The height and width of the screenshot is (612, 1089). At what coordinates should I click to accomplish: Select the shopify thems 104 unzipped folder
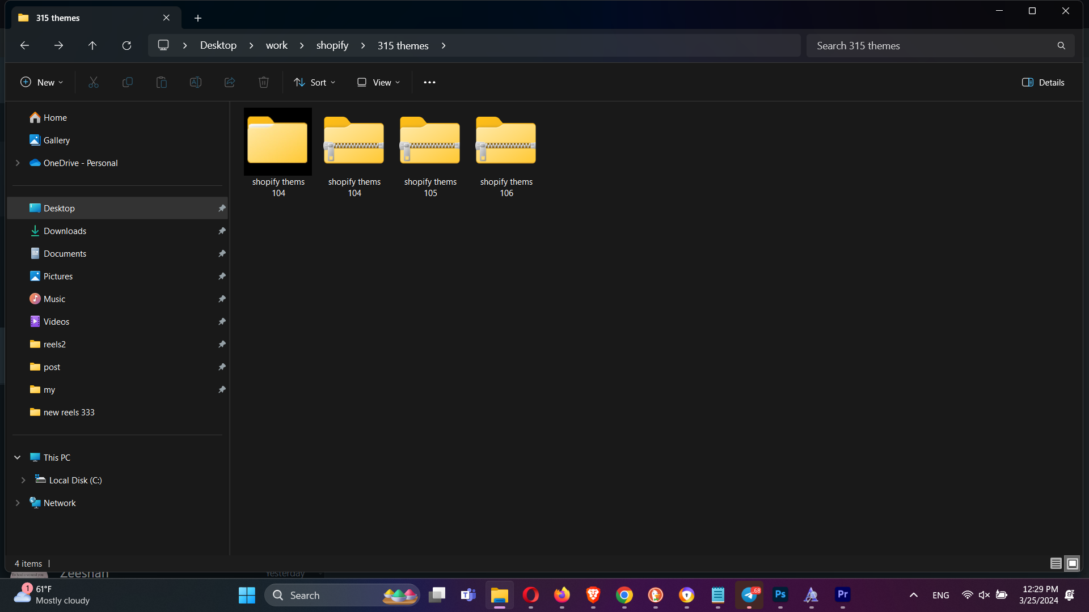tap(278, 153)
